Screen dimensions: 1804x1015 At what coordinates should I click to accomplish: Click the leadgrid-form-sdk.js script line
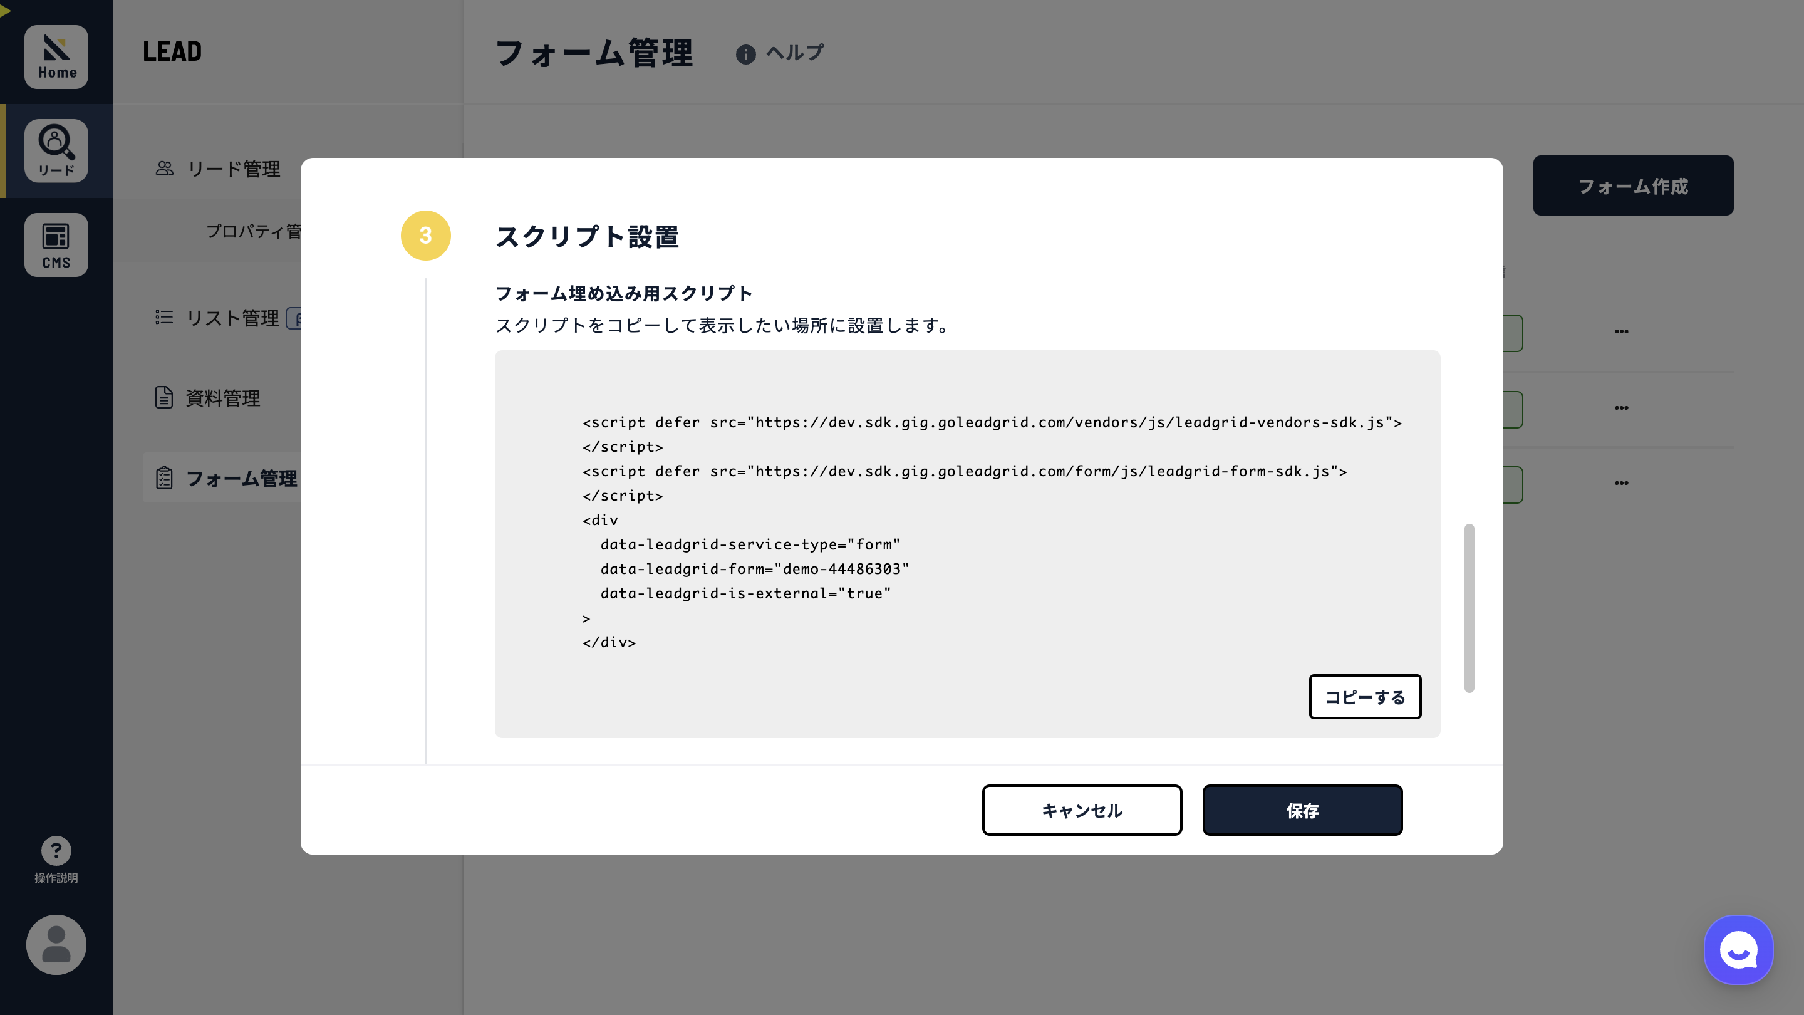965,472
